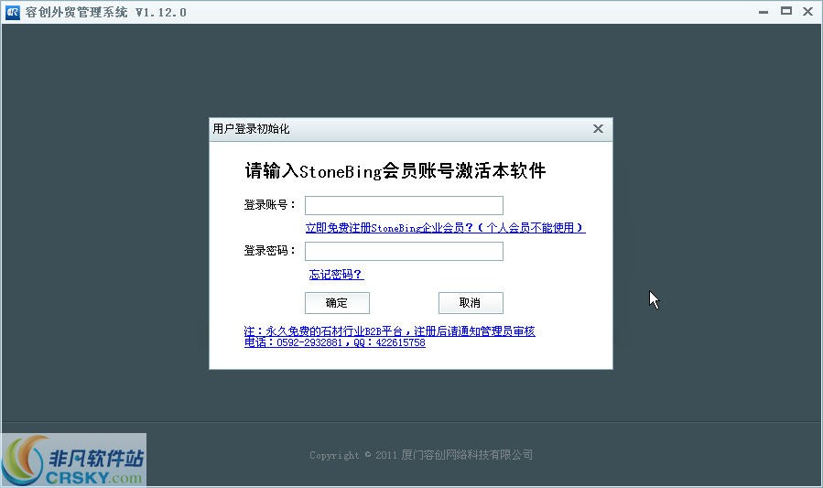Click the 确定 button
823x488 pixels.
pyautogui.click(x=337, y=303)
